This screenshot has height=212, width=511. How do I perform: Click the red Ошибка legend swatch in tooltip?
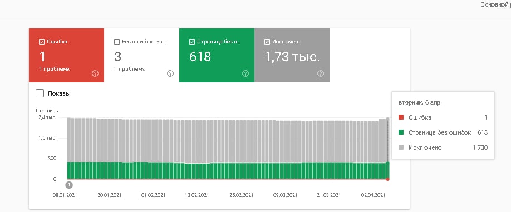pyautogui.click(x=401, y=117)
